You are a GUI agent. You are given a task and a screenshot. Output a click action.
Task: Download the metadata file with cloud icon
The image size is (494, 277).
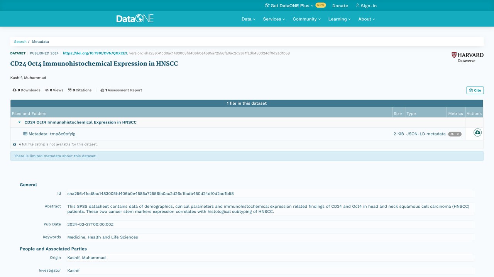tap(477, 133)
